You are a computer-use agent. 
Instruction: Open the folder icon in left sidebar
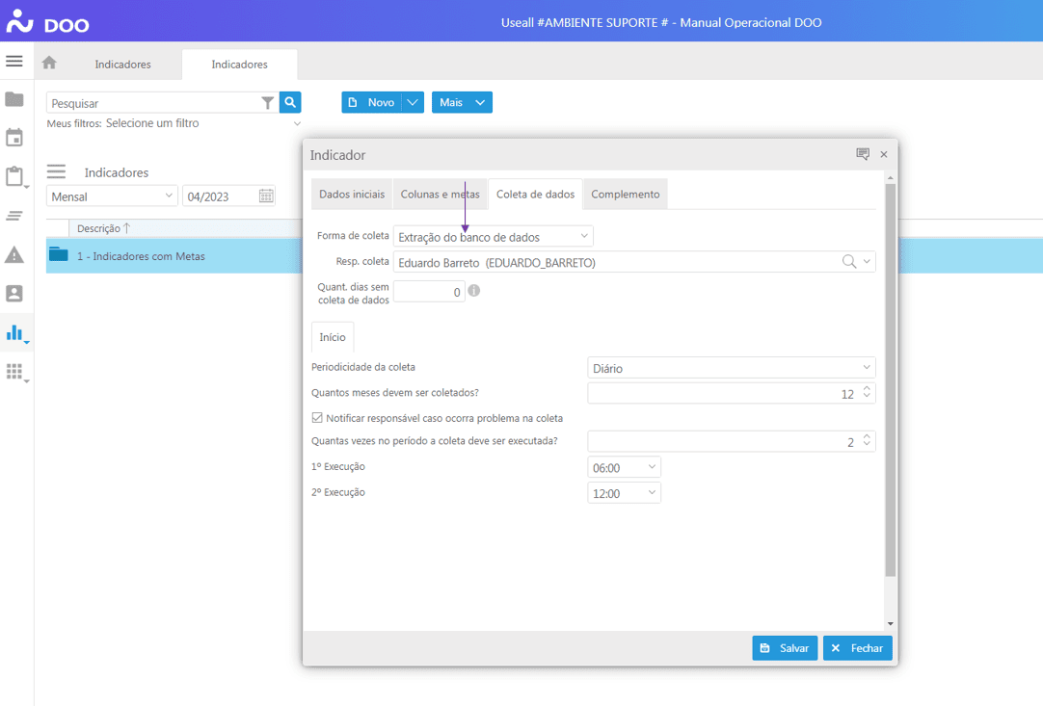(14, 99)
